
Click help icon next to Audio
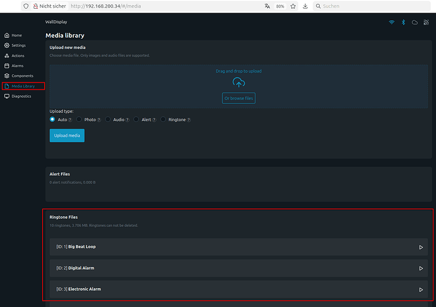[128, 120]
